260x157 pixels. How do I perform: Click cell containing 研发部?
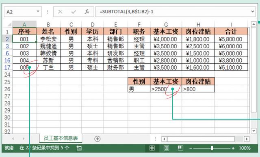click(x=115, y=53)
